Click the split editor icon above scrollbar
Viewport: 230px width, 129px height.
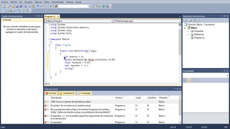point(180,25)
